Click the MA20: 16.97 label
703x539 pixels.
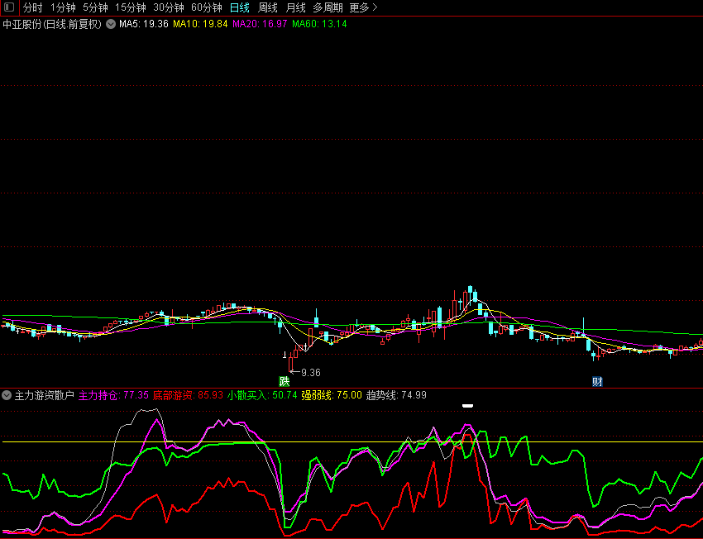pyautogui.click(x=260, y=24)
